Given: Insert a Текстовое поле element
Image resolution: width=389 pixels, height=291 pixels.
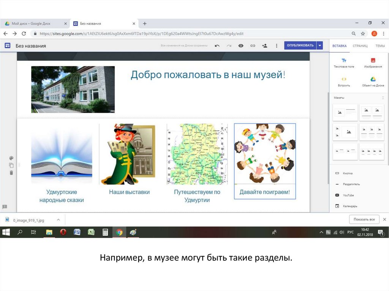Looking at the screenshot, I should point(344,63).
